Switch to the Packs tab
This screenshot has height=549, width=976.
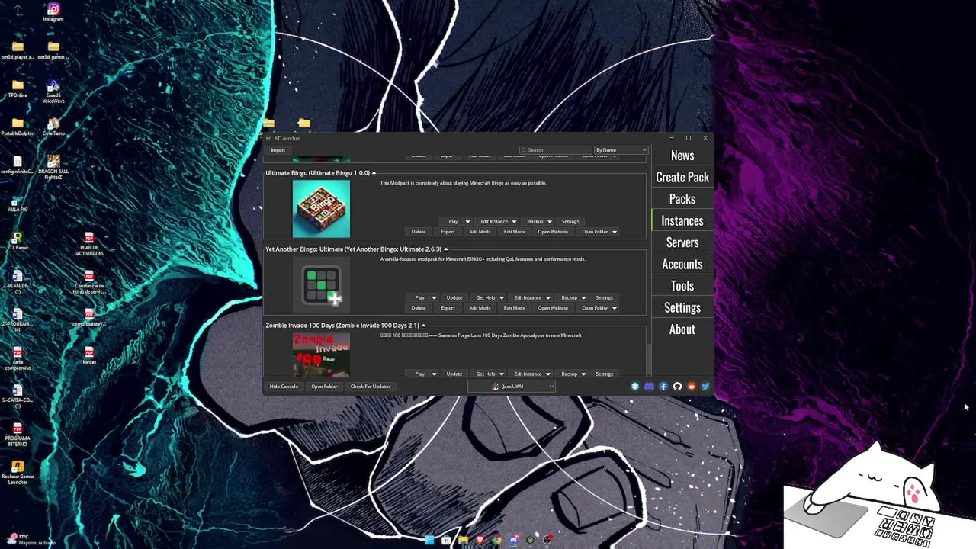click(x=682, y=199)
